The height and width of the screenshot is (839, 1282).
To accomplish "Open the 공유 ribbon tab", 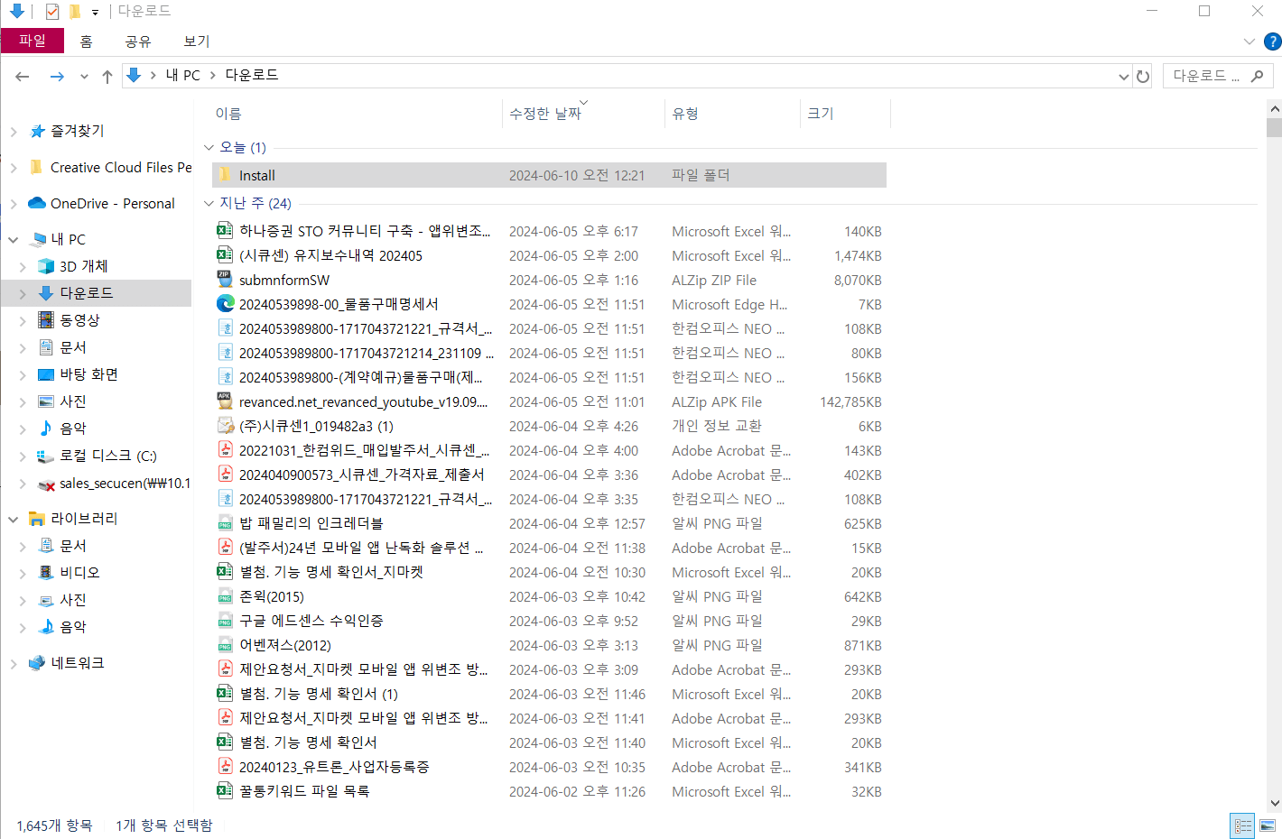I will (138, 41).
